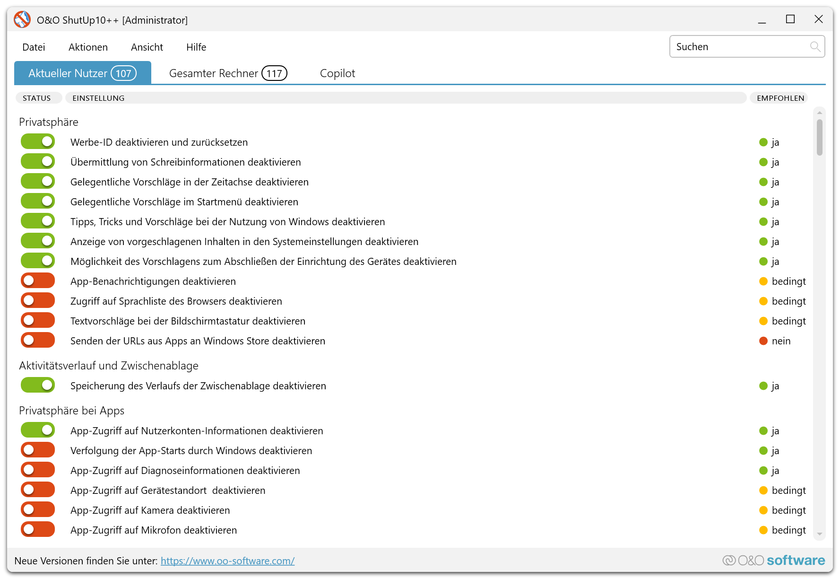Enable App-Zugriff auf Kamera deaktivieren toggle
The height and width of the screenshot is (579, 840).
[x=38, y=510]
